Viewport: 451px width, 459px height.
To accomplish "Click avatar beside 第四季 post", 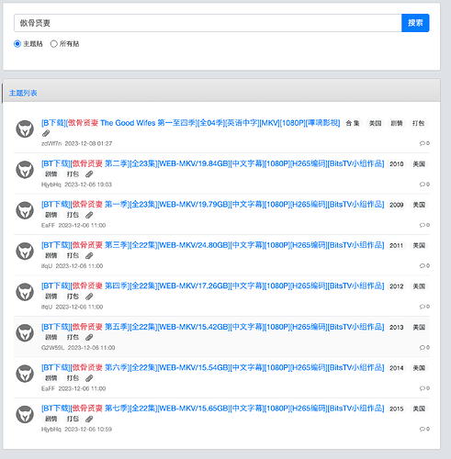I will point(25,292).
